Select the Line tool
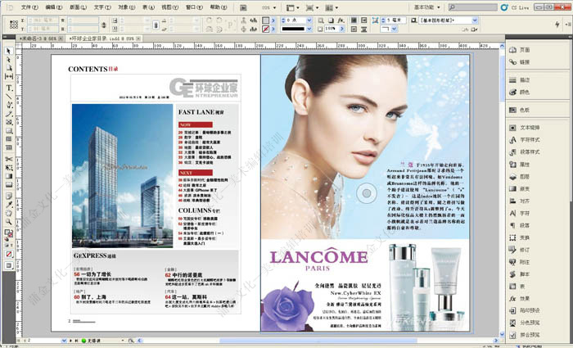This screenshot has width=573, height=348. coord(9,97)
